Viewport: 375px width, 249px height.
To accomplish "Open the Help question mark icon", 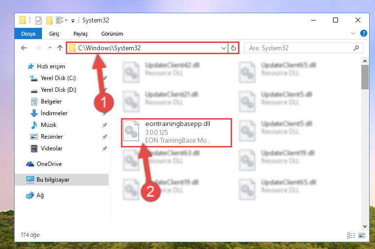I will tap(363, 33).
